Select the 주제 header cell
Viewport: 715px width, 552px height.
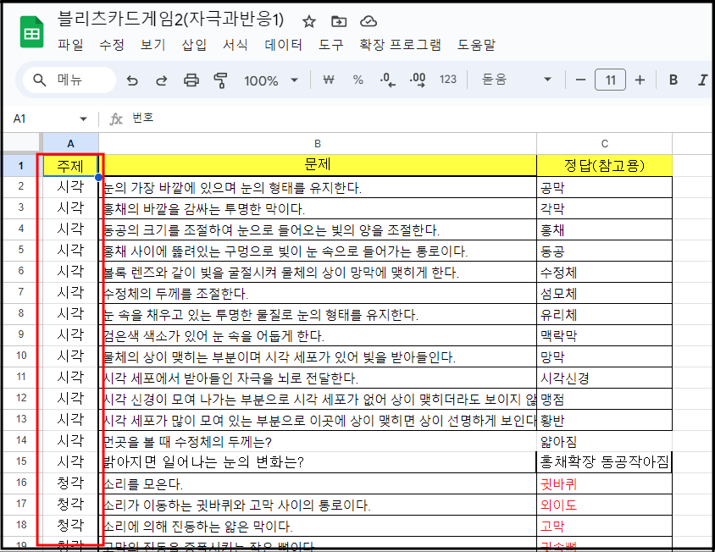pos(70,165)
